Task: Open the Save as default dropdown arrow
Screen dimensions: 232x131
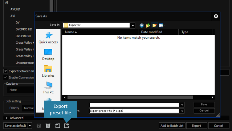Action: 30,126
